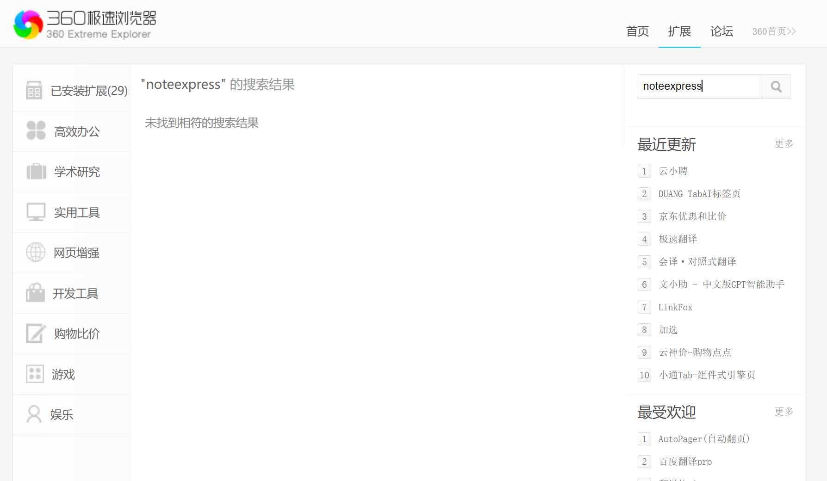This screenshot has width=827, height=481.
Task: Select the 游戏 category
Action: (71, 374)
